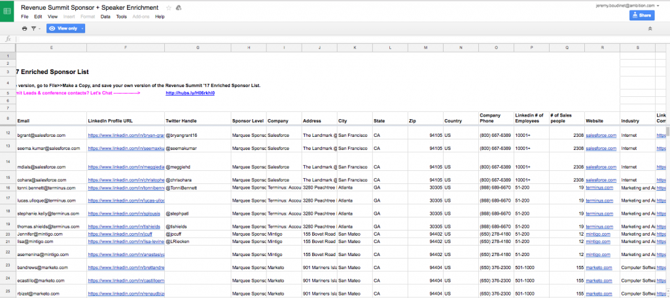
Task: Click the fx formula icon
Action: [8, 39]
